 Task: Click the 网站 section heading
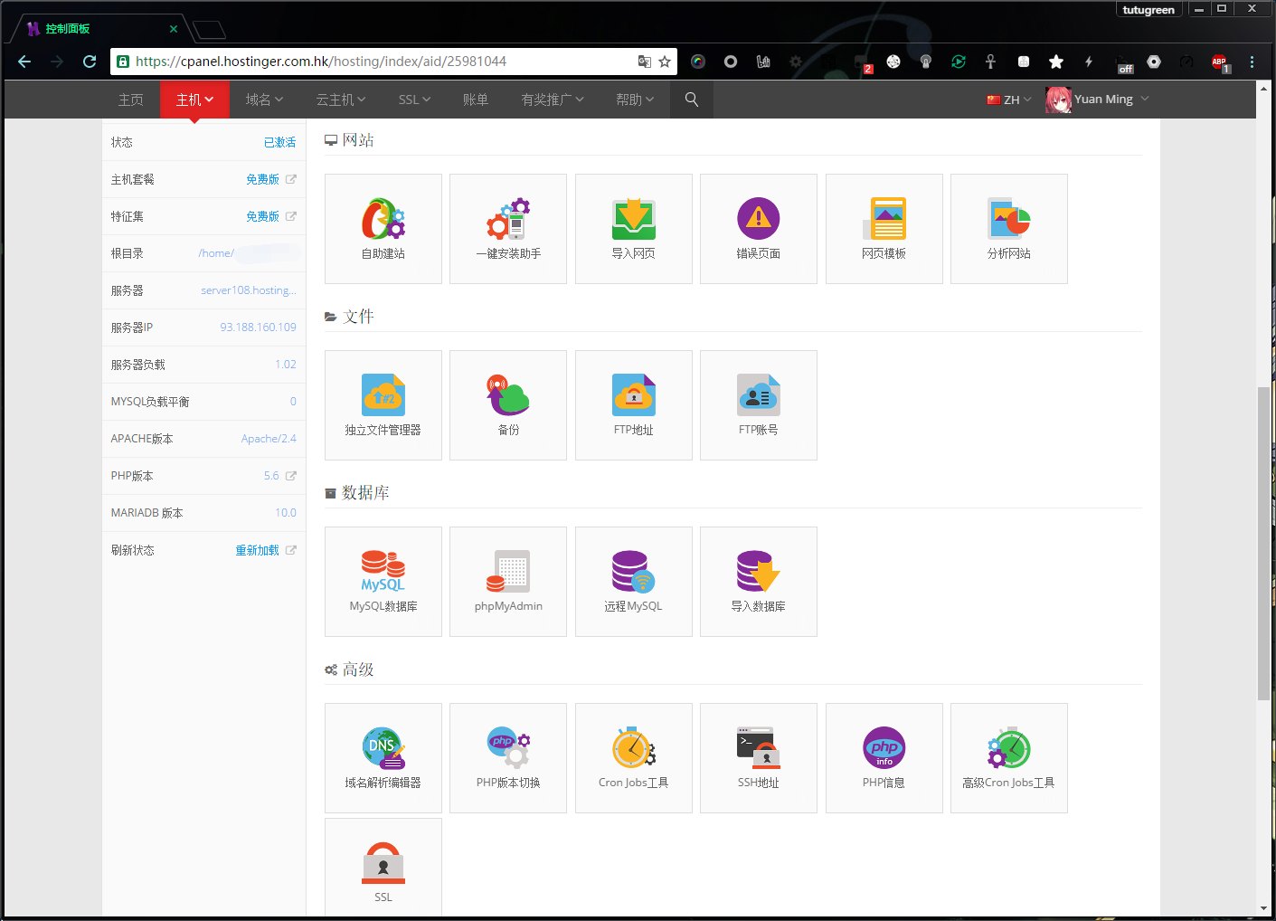[x=358, y=140]
